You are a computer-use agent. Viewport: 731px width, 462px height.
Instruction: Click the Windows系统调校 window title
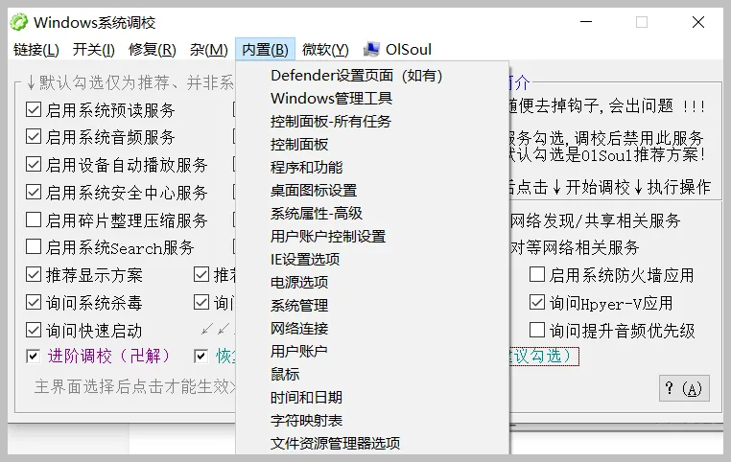(x=95, y=22)
